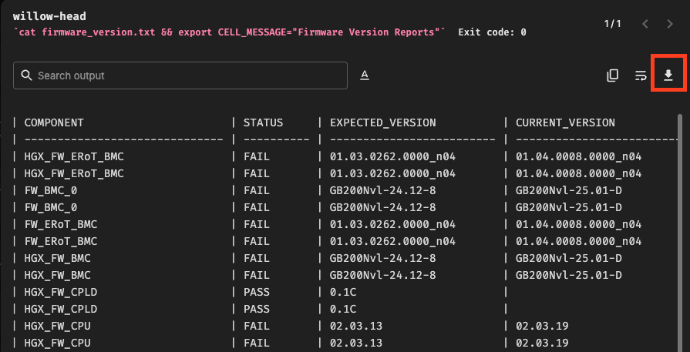Toggle line wrapping of output

tap(641, 75)
